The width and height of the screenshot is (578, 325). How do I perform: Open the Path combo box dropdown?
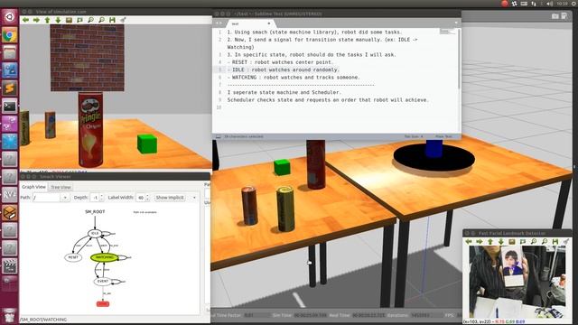point(65,198)
